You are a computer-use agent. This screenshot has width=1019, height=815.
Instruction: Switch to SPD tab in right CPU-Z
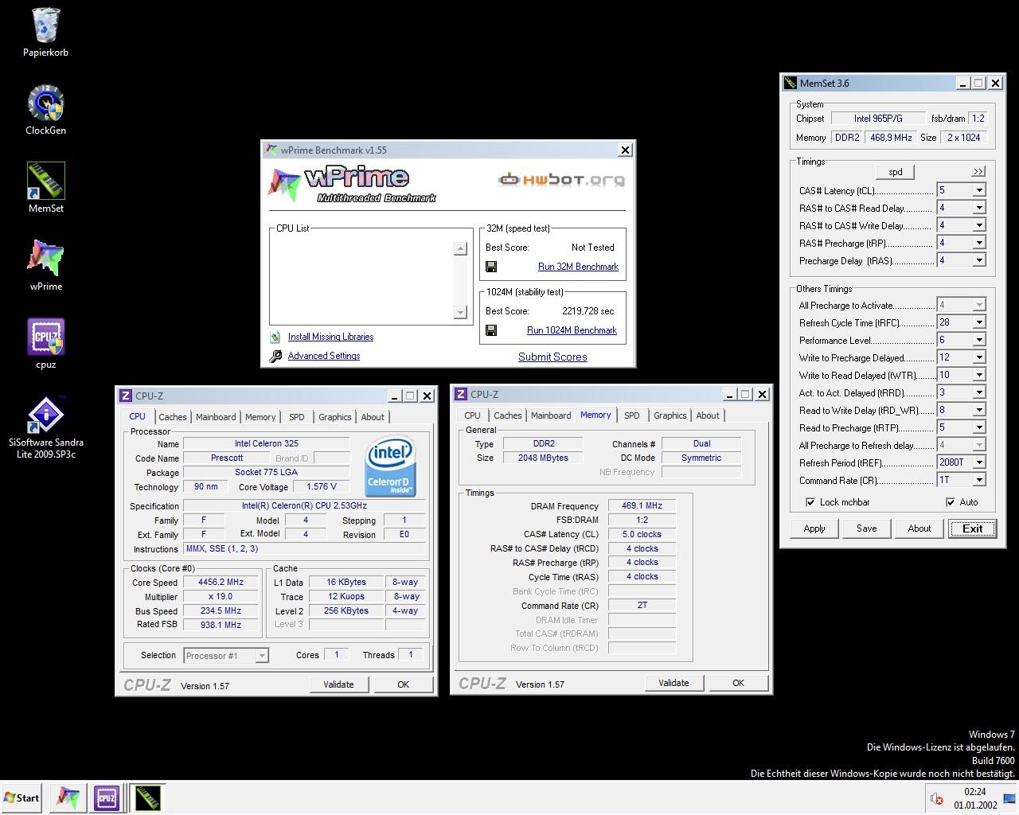(x=632, y=415)
